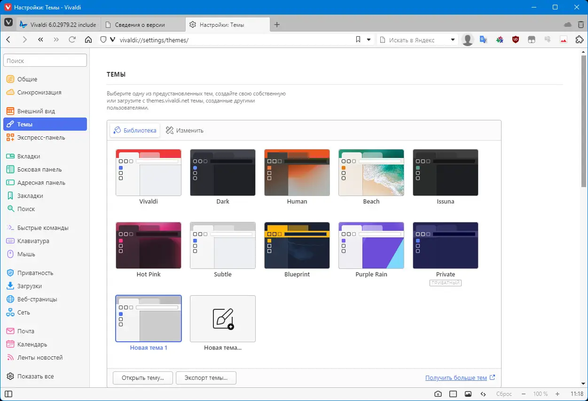The width and height of the screenshot is (588, 401).
Task: Open Приватность settings section
Action: tap(45, 273)
